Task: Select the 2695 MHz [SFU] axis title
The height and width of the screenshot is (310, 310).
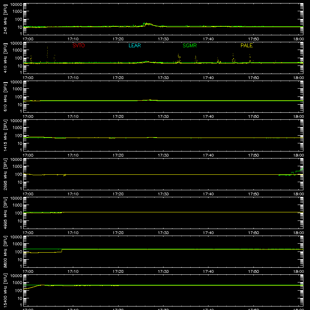Action: 5,174
